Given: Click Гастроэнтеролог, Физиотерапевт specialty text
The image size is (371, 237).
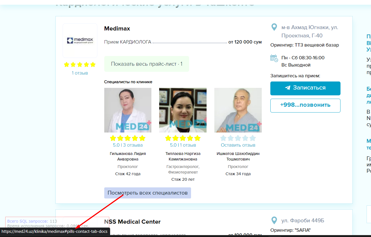Looking at the screenshot, I should pyautogui.click(x=183, y=169).
